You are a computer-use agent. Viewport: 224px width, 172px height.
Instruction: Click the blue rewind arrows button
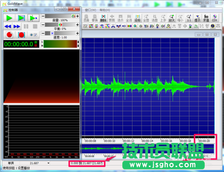tap(8, 26)
